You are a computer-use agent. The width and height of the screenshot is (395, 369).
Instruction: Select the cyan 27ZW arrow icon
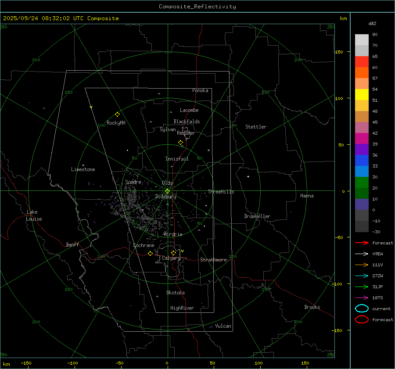(362, 276)
